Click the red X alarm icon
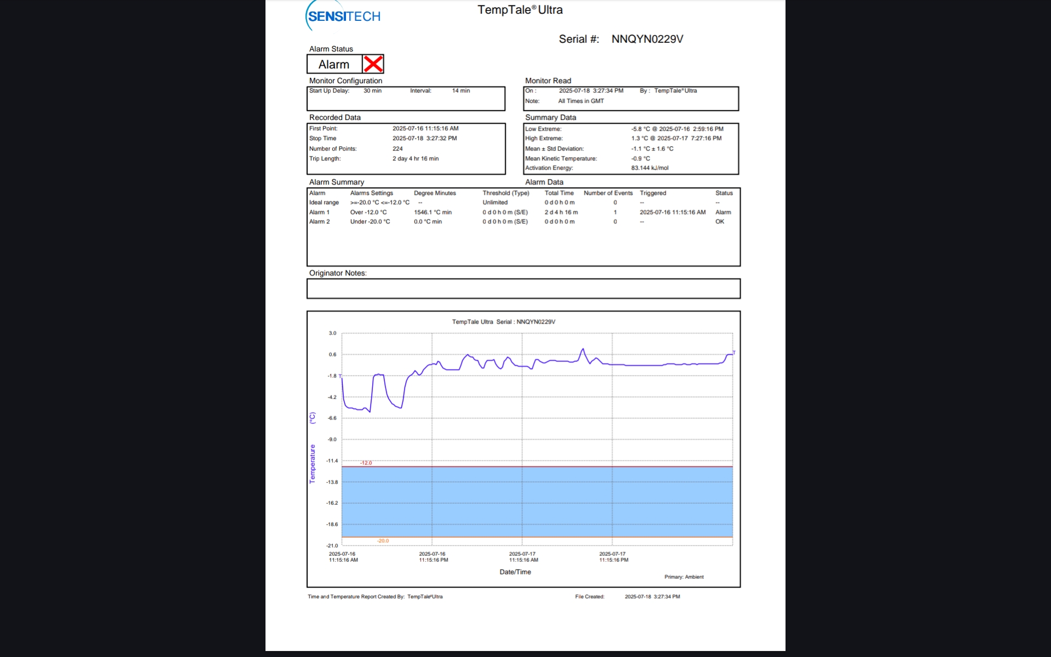This screenshot has width=1051, height=657. click(373, 64)
